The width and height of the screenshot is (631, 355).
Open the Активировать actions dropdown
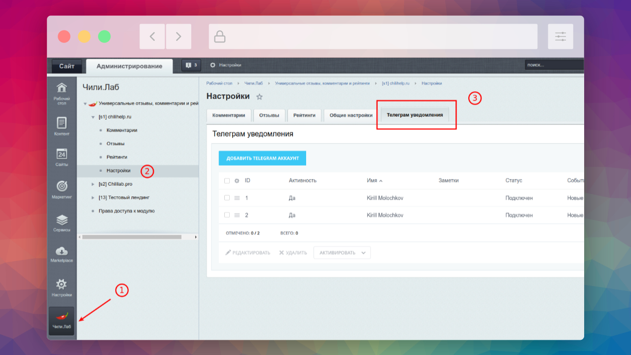342,252
